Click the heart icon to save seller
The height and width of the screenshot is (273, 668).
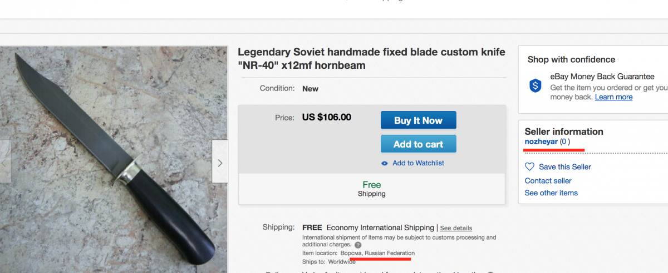click(530, 166)
